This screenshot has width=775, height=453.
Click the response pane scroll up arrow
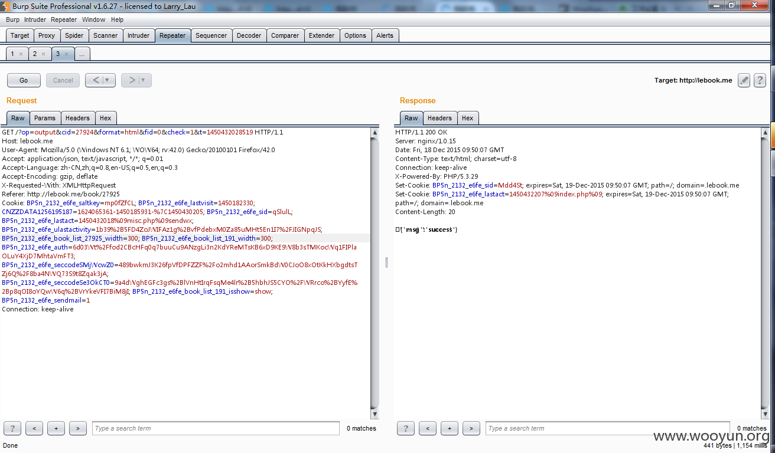tap(766, 132)
